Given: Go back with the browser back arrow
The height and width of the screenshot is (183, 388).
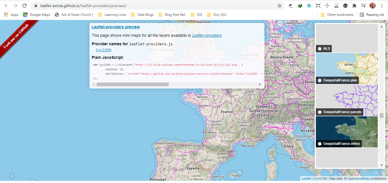Looking at the screenshot, I should [x=6, y=6].
